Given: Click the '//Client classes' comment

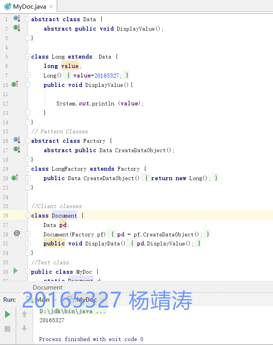Looking at the screenshot, I should 56,206.
